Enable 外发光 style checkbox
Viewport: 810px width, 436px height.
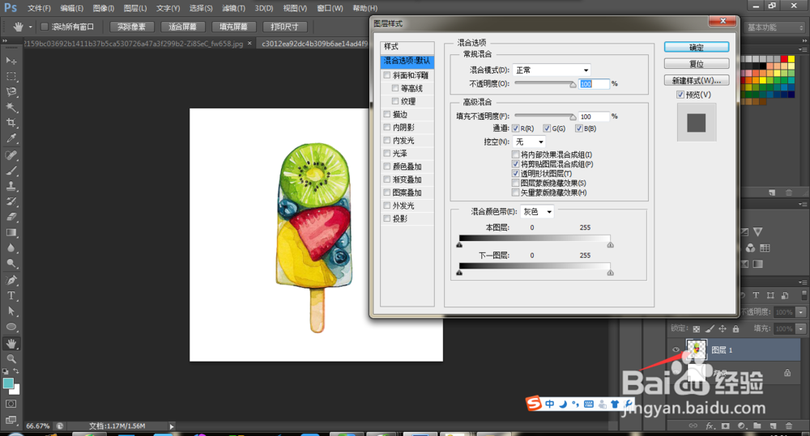click(x=387, y=205)
